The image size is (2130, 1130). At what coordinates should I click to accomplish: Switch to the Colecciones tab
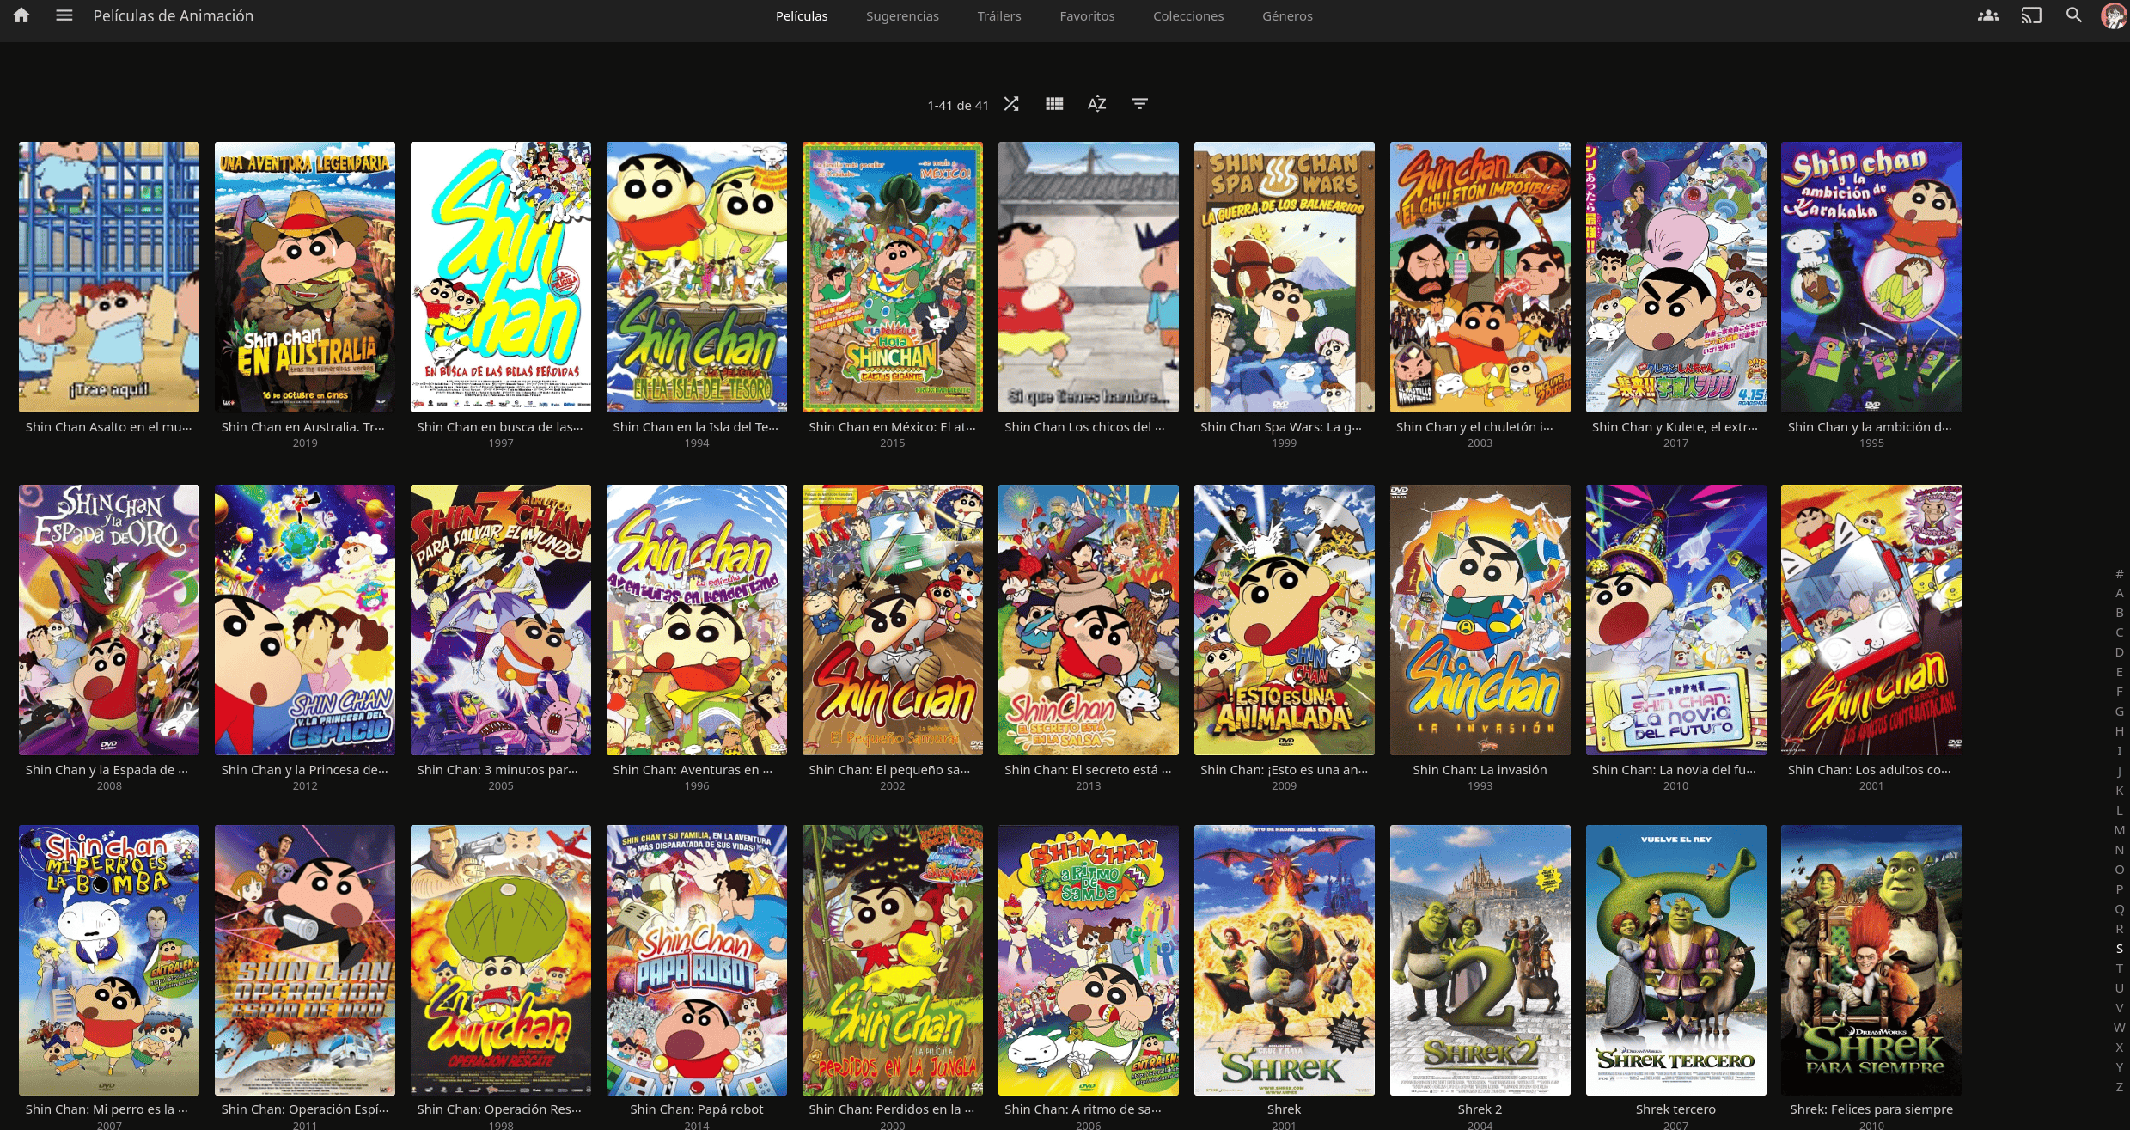(1188, 16)
